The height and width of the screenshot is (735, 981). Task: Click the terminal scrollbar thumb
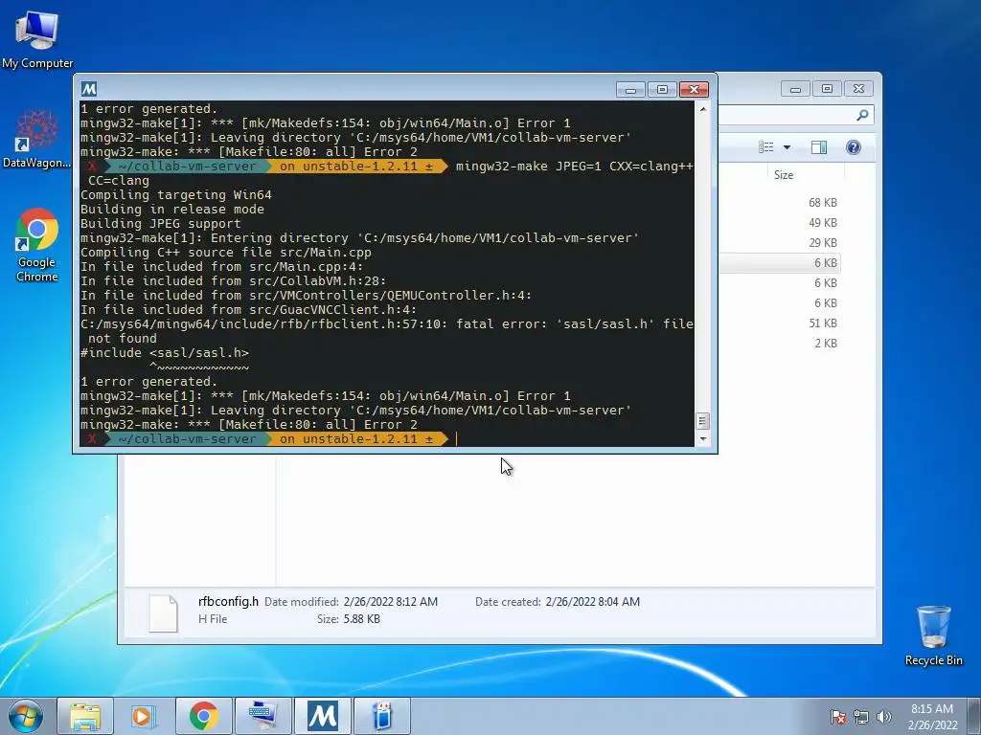point(702,421)
